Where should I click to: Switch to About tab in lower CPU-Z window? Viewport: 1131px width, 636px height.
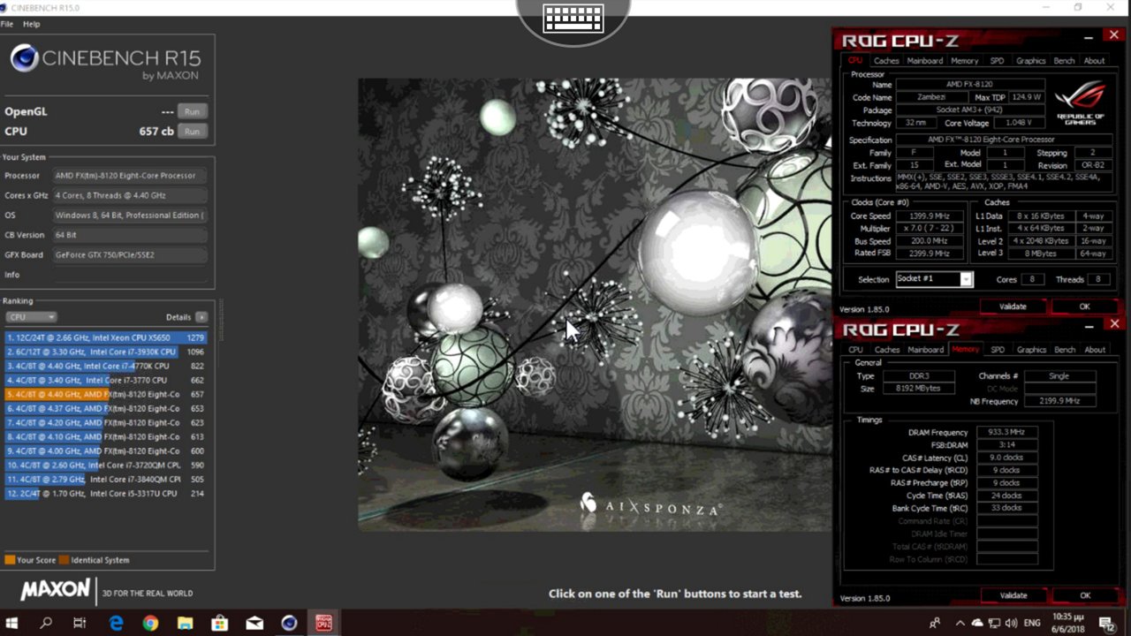point(1095,350)
